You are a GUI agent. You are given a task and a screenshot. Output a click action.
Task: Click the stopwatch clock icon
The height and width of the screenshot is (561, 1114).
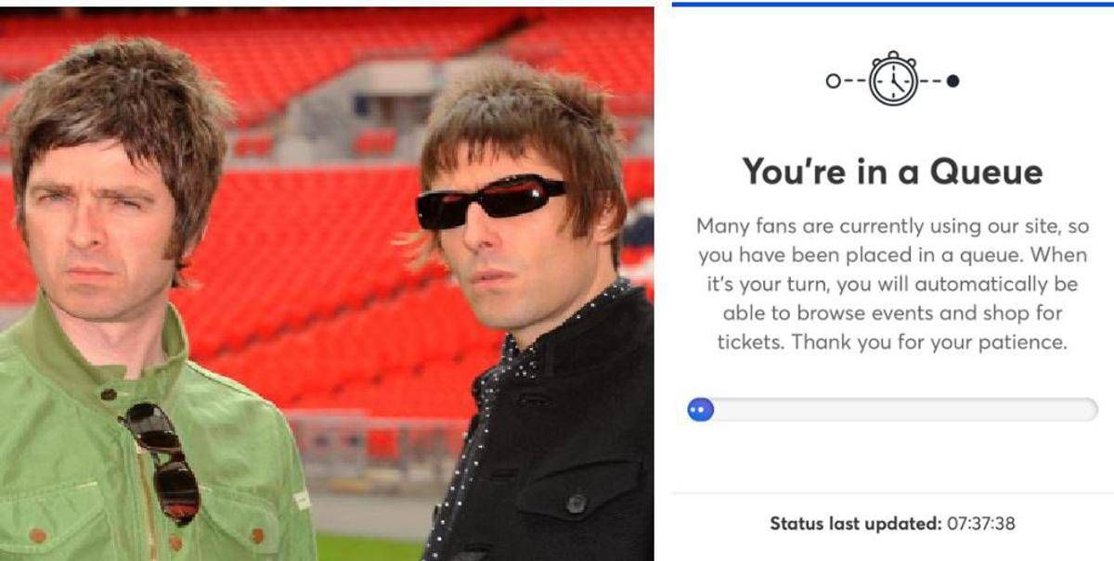pyautogui.click(x=892, y=81)
